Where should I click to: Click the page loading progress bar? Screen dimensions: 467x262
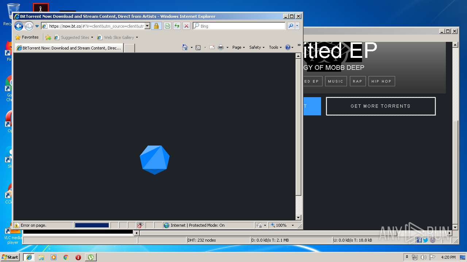click(92, 225)
